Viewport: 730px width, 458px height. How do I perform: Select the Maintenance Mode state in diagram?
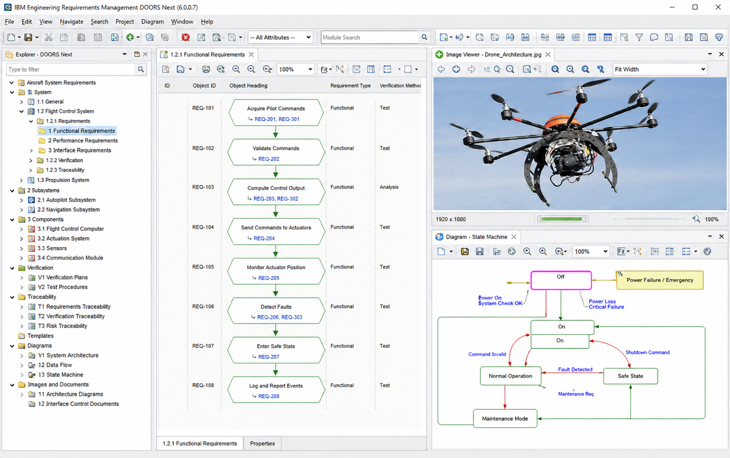(x=505, y=418)
